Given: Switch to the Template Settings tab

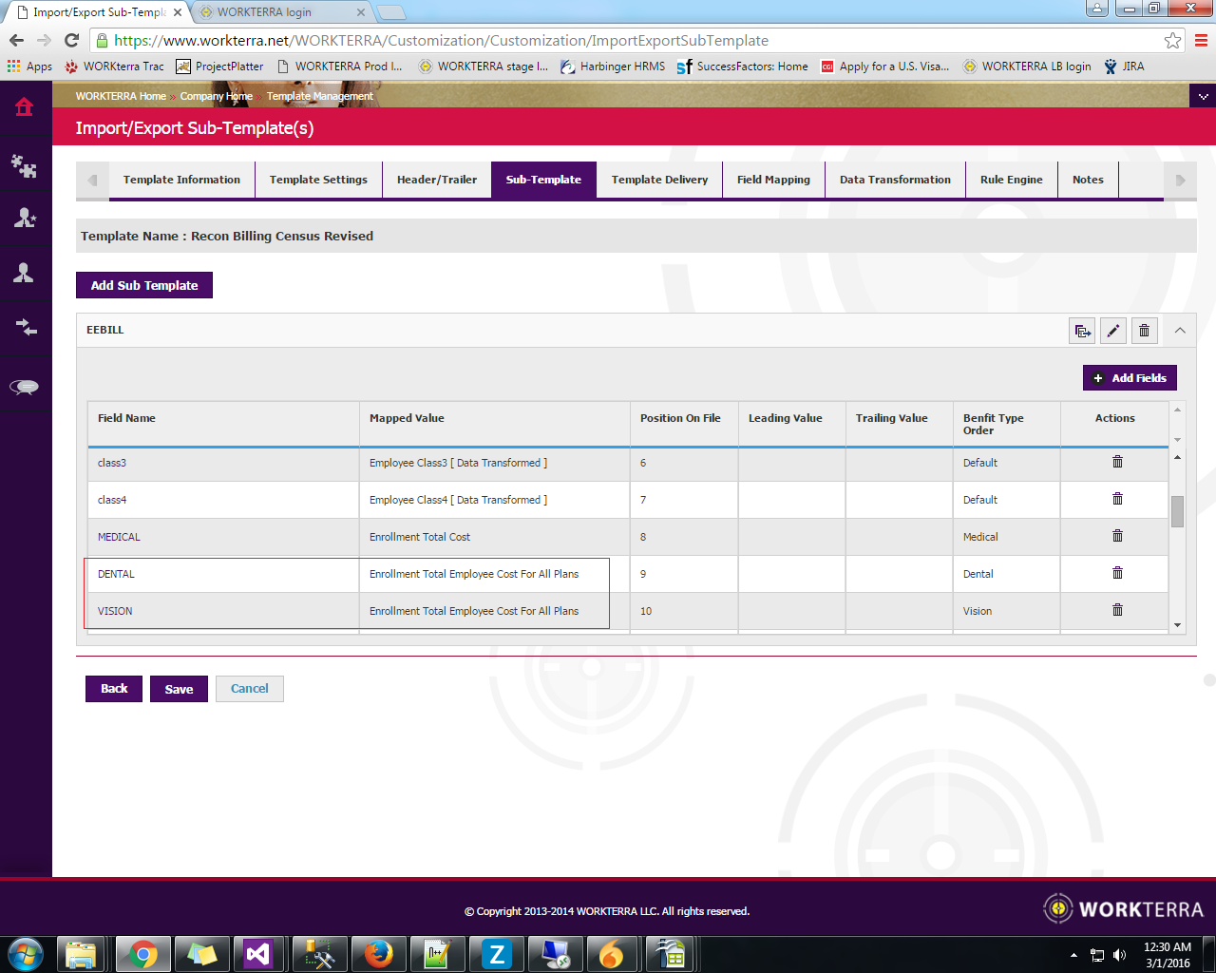Looking at the screenshot, I should [x=318, y=180].
